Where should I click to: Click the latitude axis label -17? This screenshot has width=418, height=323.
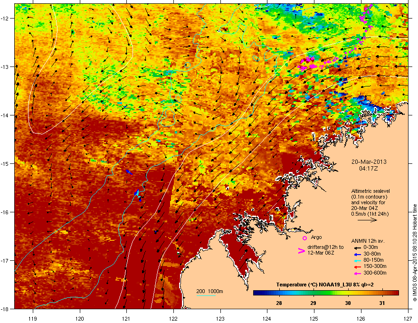5,260
